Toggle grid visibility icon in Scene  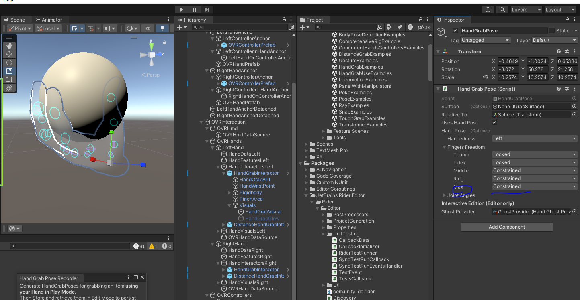click(x=74, y=28)
